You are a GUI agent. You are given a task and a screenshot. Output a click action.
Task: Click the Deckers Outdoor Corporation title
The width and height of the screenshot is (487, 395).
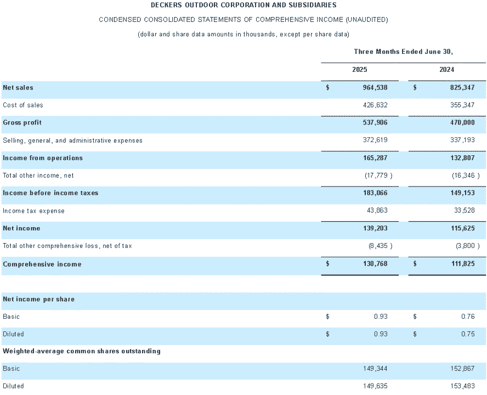point(243,5)
